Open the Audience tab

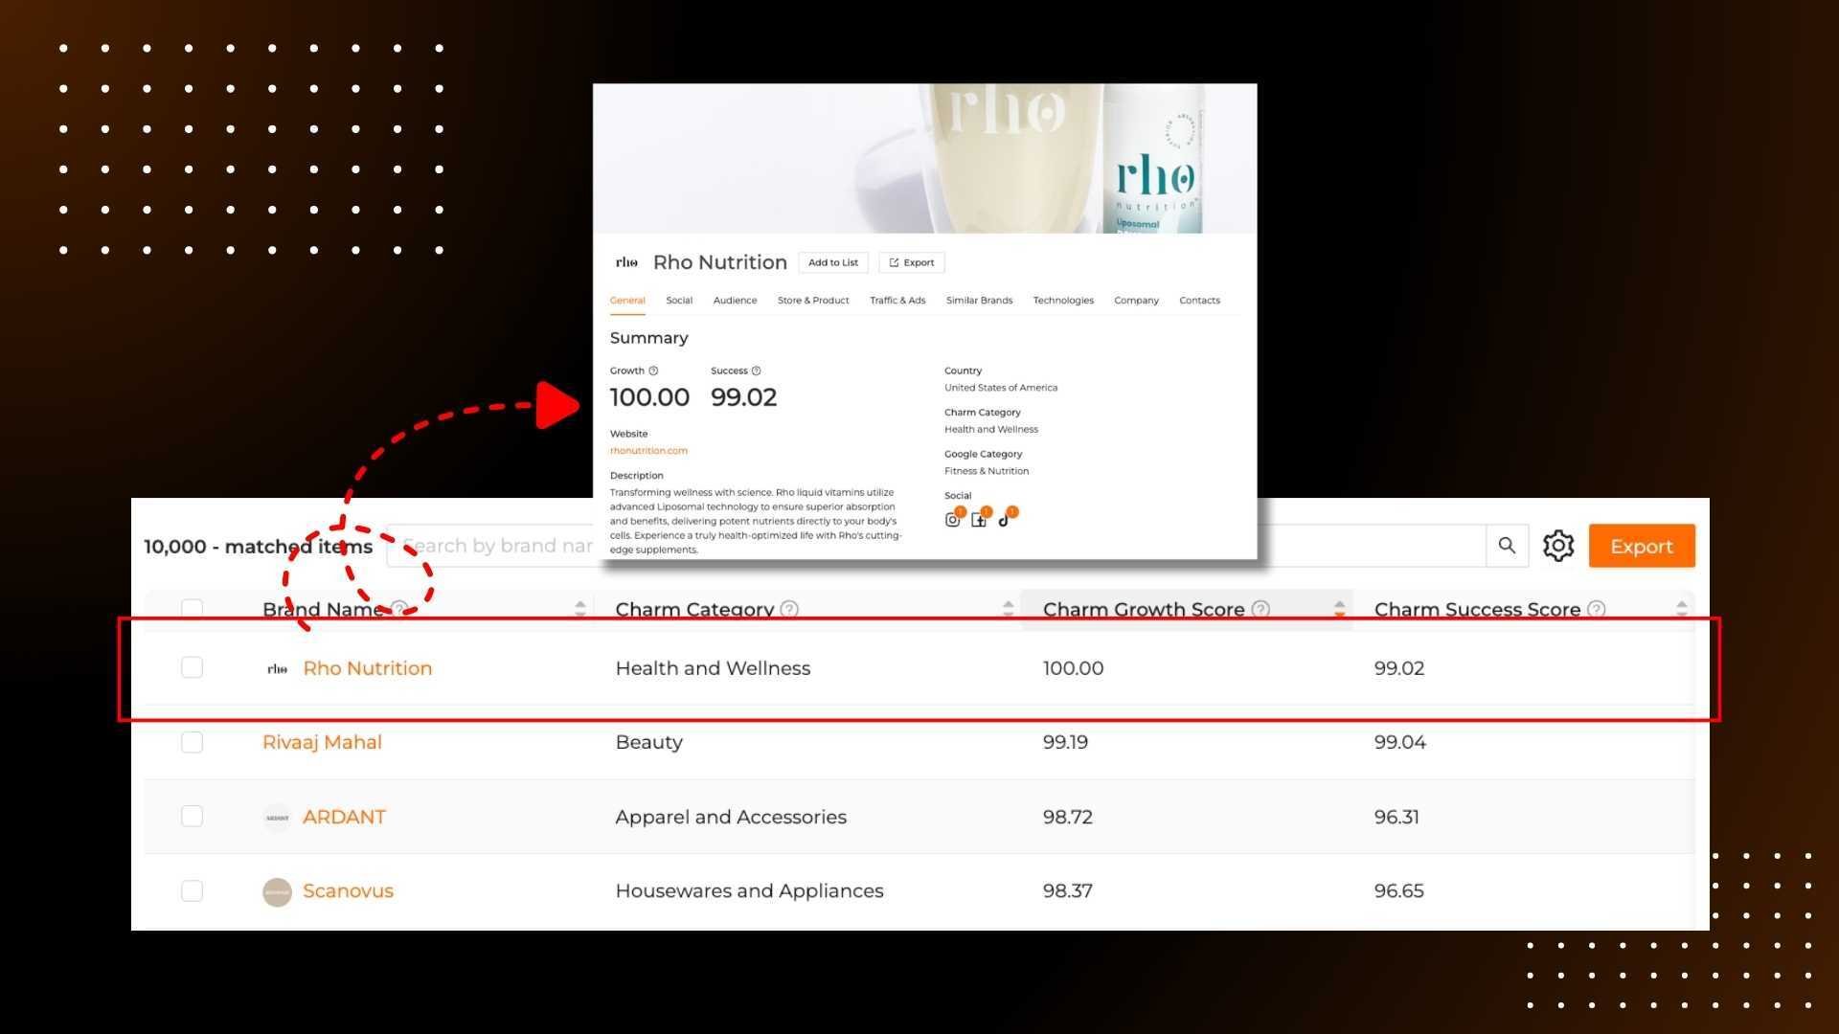735,301
